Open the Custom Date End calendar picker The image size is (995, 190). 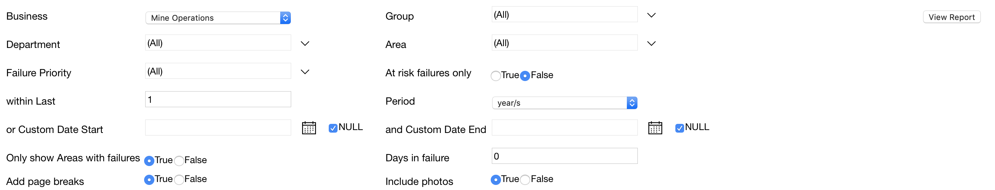pyautogui.click(x=655, y=128)
